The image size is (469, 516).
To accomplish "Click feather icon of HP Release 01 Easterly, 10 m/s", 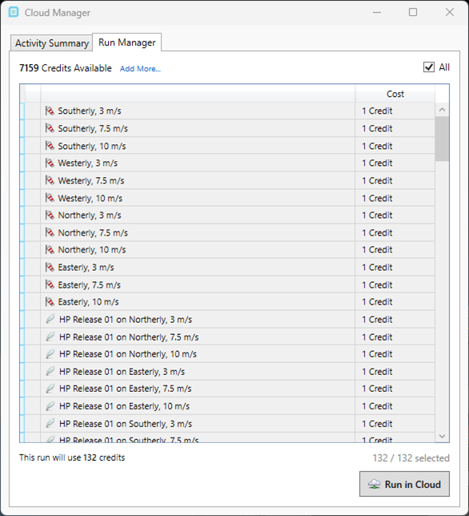I will 50,406.
